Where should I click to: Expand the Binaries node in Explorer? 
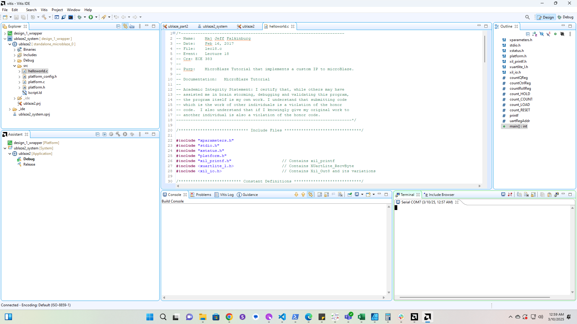tap(14, 49)
